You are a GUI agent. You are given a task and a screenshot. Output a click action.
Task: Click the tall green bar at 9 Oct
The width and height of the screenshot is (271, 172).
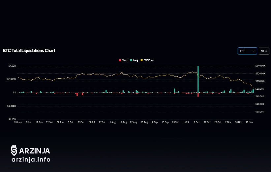tap(198, 79)
